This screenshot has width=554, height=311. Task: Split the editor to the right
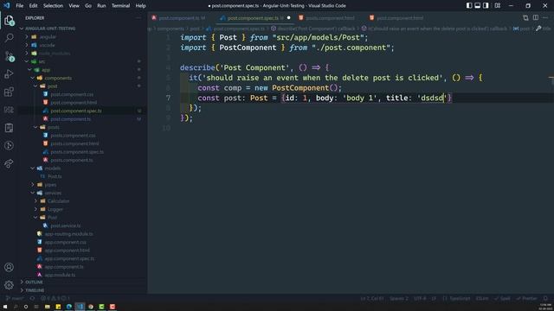coord(536,18)
